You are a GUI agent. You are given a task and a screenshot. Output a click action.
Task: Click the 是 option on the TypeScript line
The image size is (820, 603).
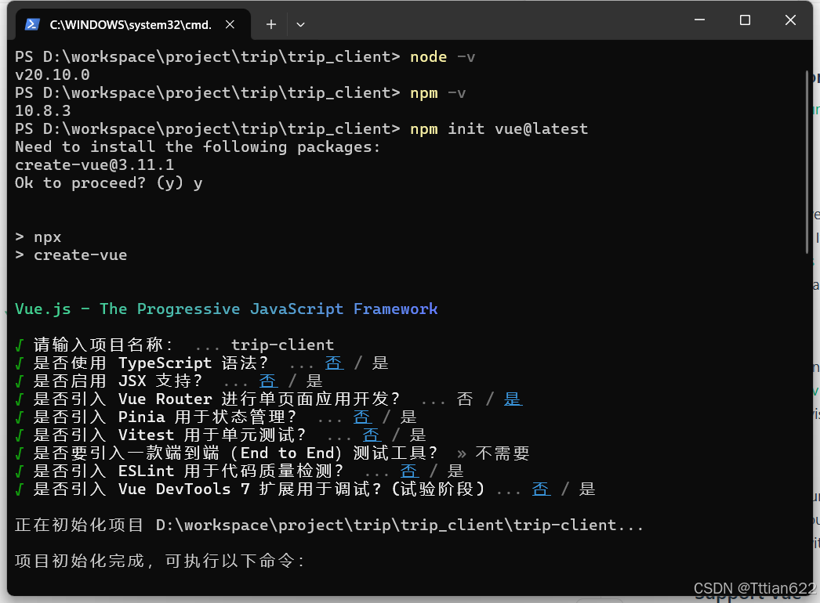click(x=380, y=363)
